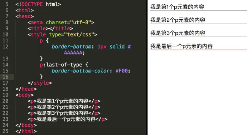Click line number 20 in the gutter
This screenshot has width=247, height=135.
5,101
